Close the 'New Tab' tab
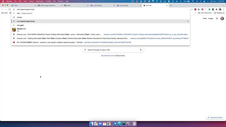 coord(167,6)
